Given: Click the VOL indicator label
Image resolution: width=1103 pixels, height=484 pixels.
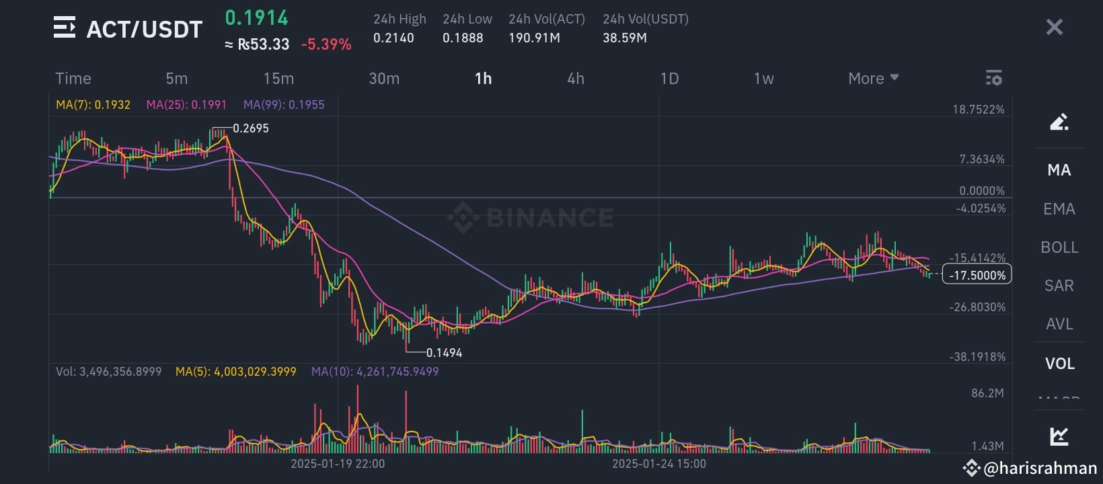Looking at the screenshot, I should (x=1059, y=363).
